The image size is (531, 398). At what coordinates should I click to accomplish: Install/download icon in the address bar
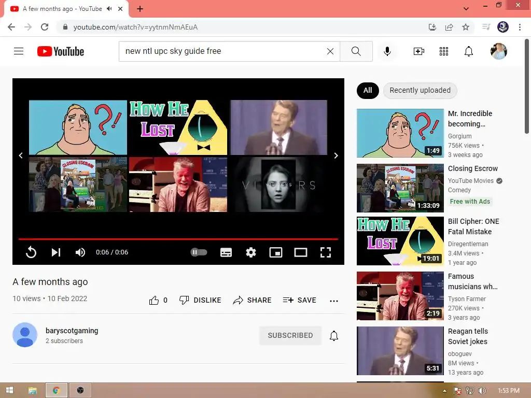432,27
